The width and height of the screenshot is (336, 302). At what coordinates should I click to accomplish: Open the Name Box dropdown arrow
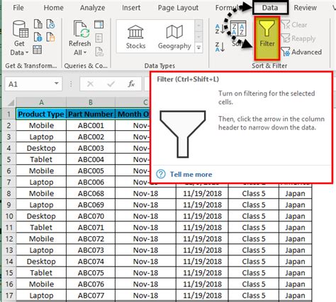click(56, 83)
